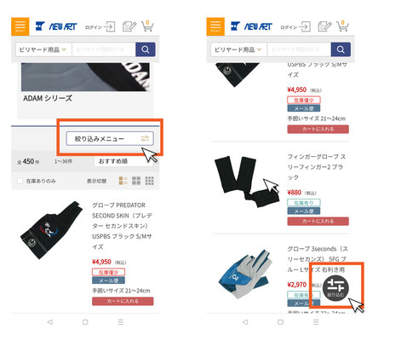Viewport: 401px width, 341px height.
Task: Tap the floating 絞り込む filter circle button
Action: point(335,288)
